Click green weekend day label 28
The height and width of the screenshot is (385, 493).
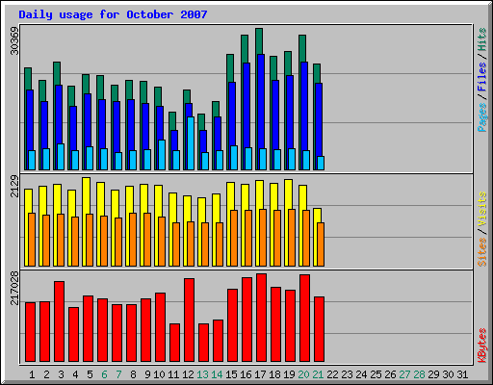419,374
